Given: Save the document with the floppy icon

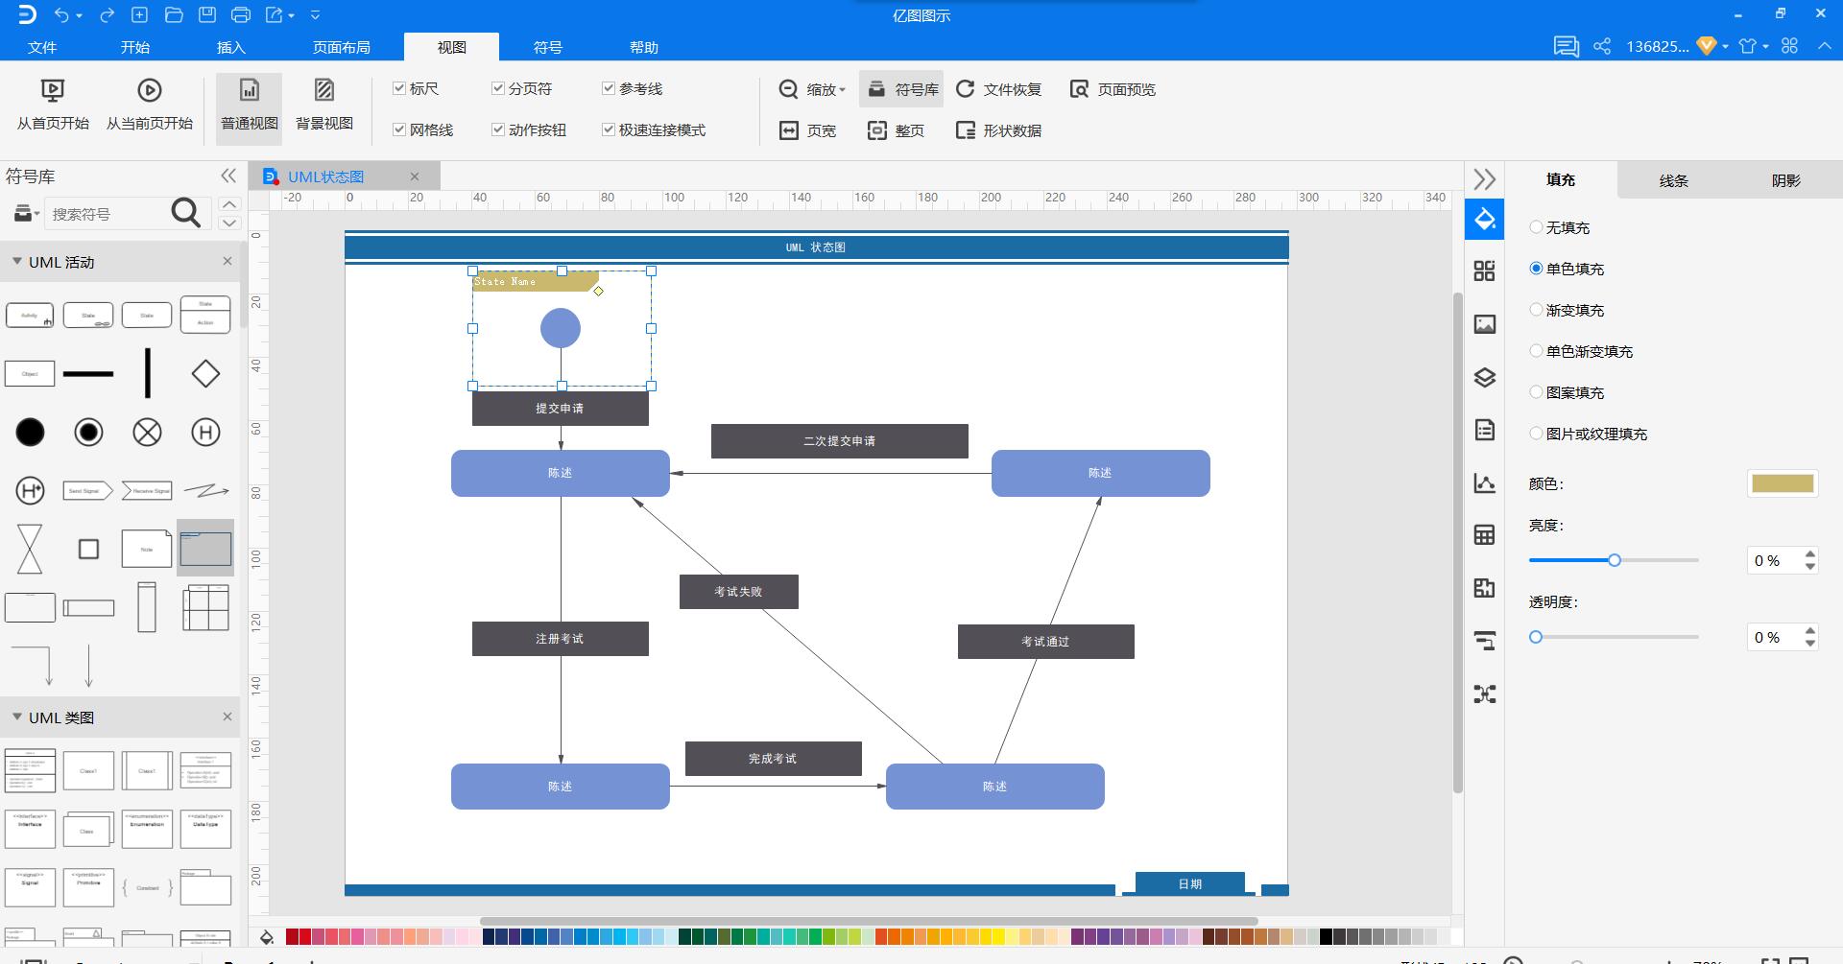Looking at the screenshot, I should pos(207,15).
